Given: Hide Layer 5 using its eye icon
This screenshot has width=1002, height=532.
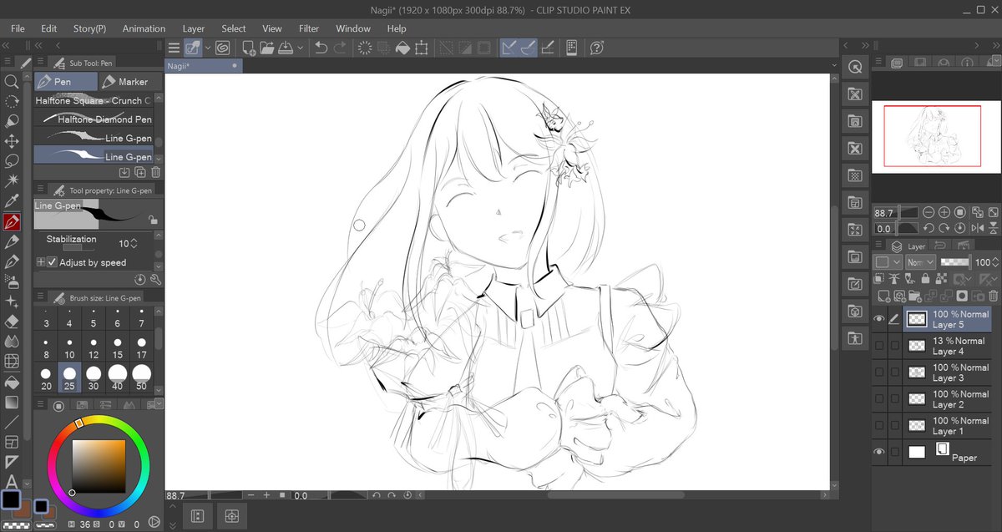Looking at the screenshot, I should [x=878, y=319].
